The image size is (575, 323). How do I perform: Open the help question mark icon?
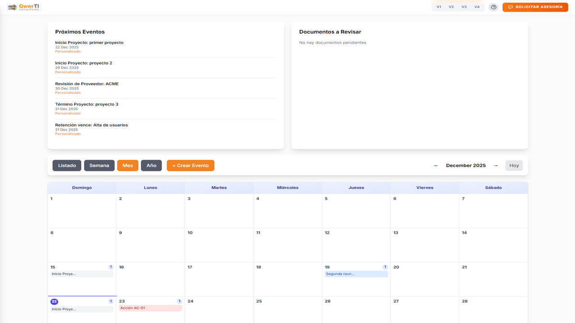(x=493, y=7)
